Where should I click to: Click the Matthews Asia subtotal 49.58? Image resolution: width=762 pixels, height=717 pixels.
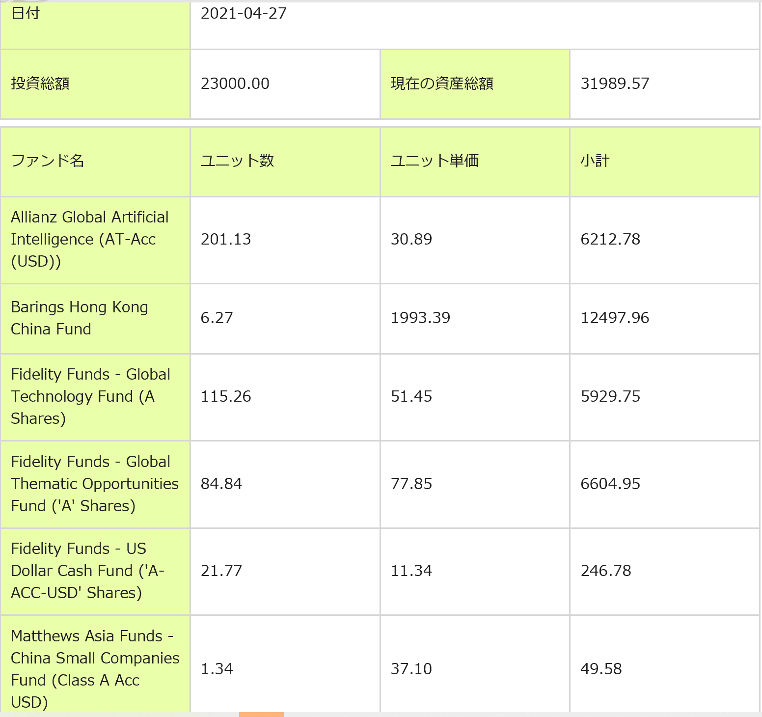click(601, 669)
